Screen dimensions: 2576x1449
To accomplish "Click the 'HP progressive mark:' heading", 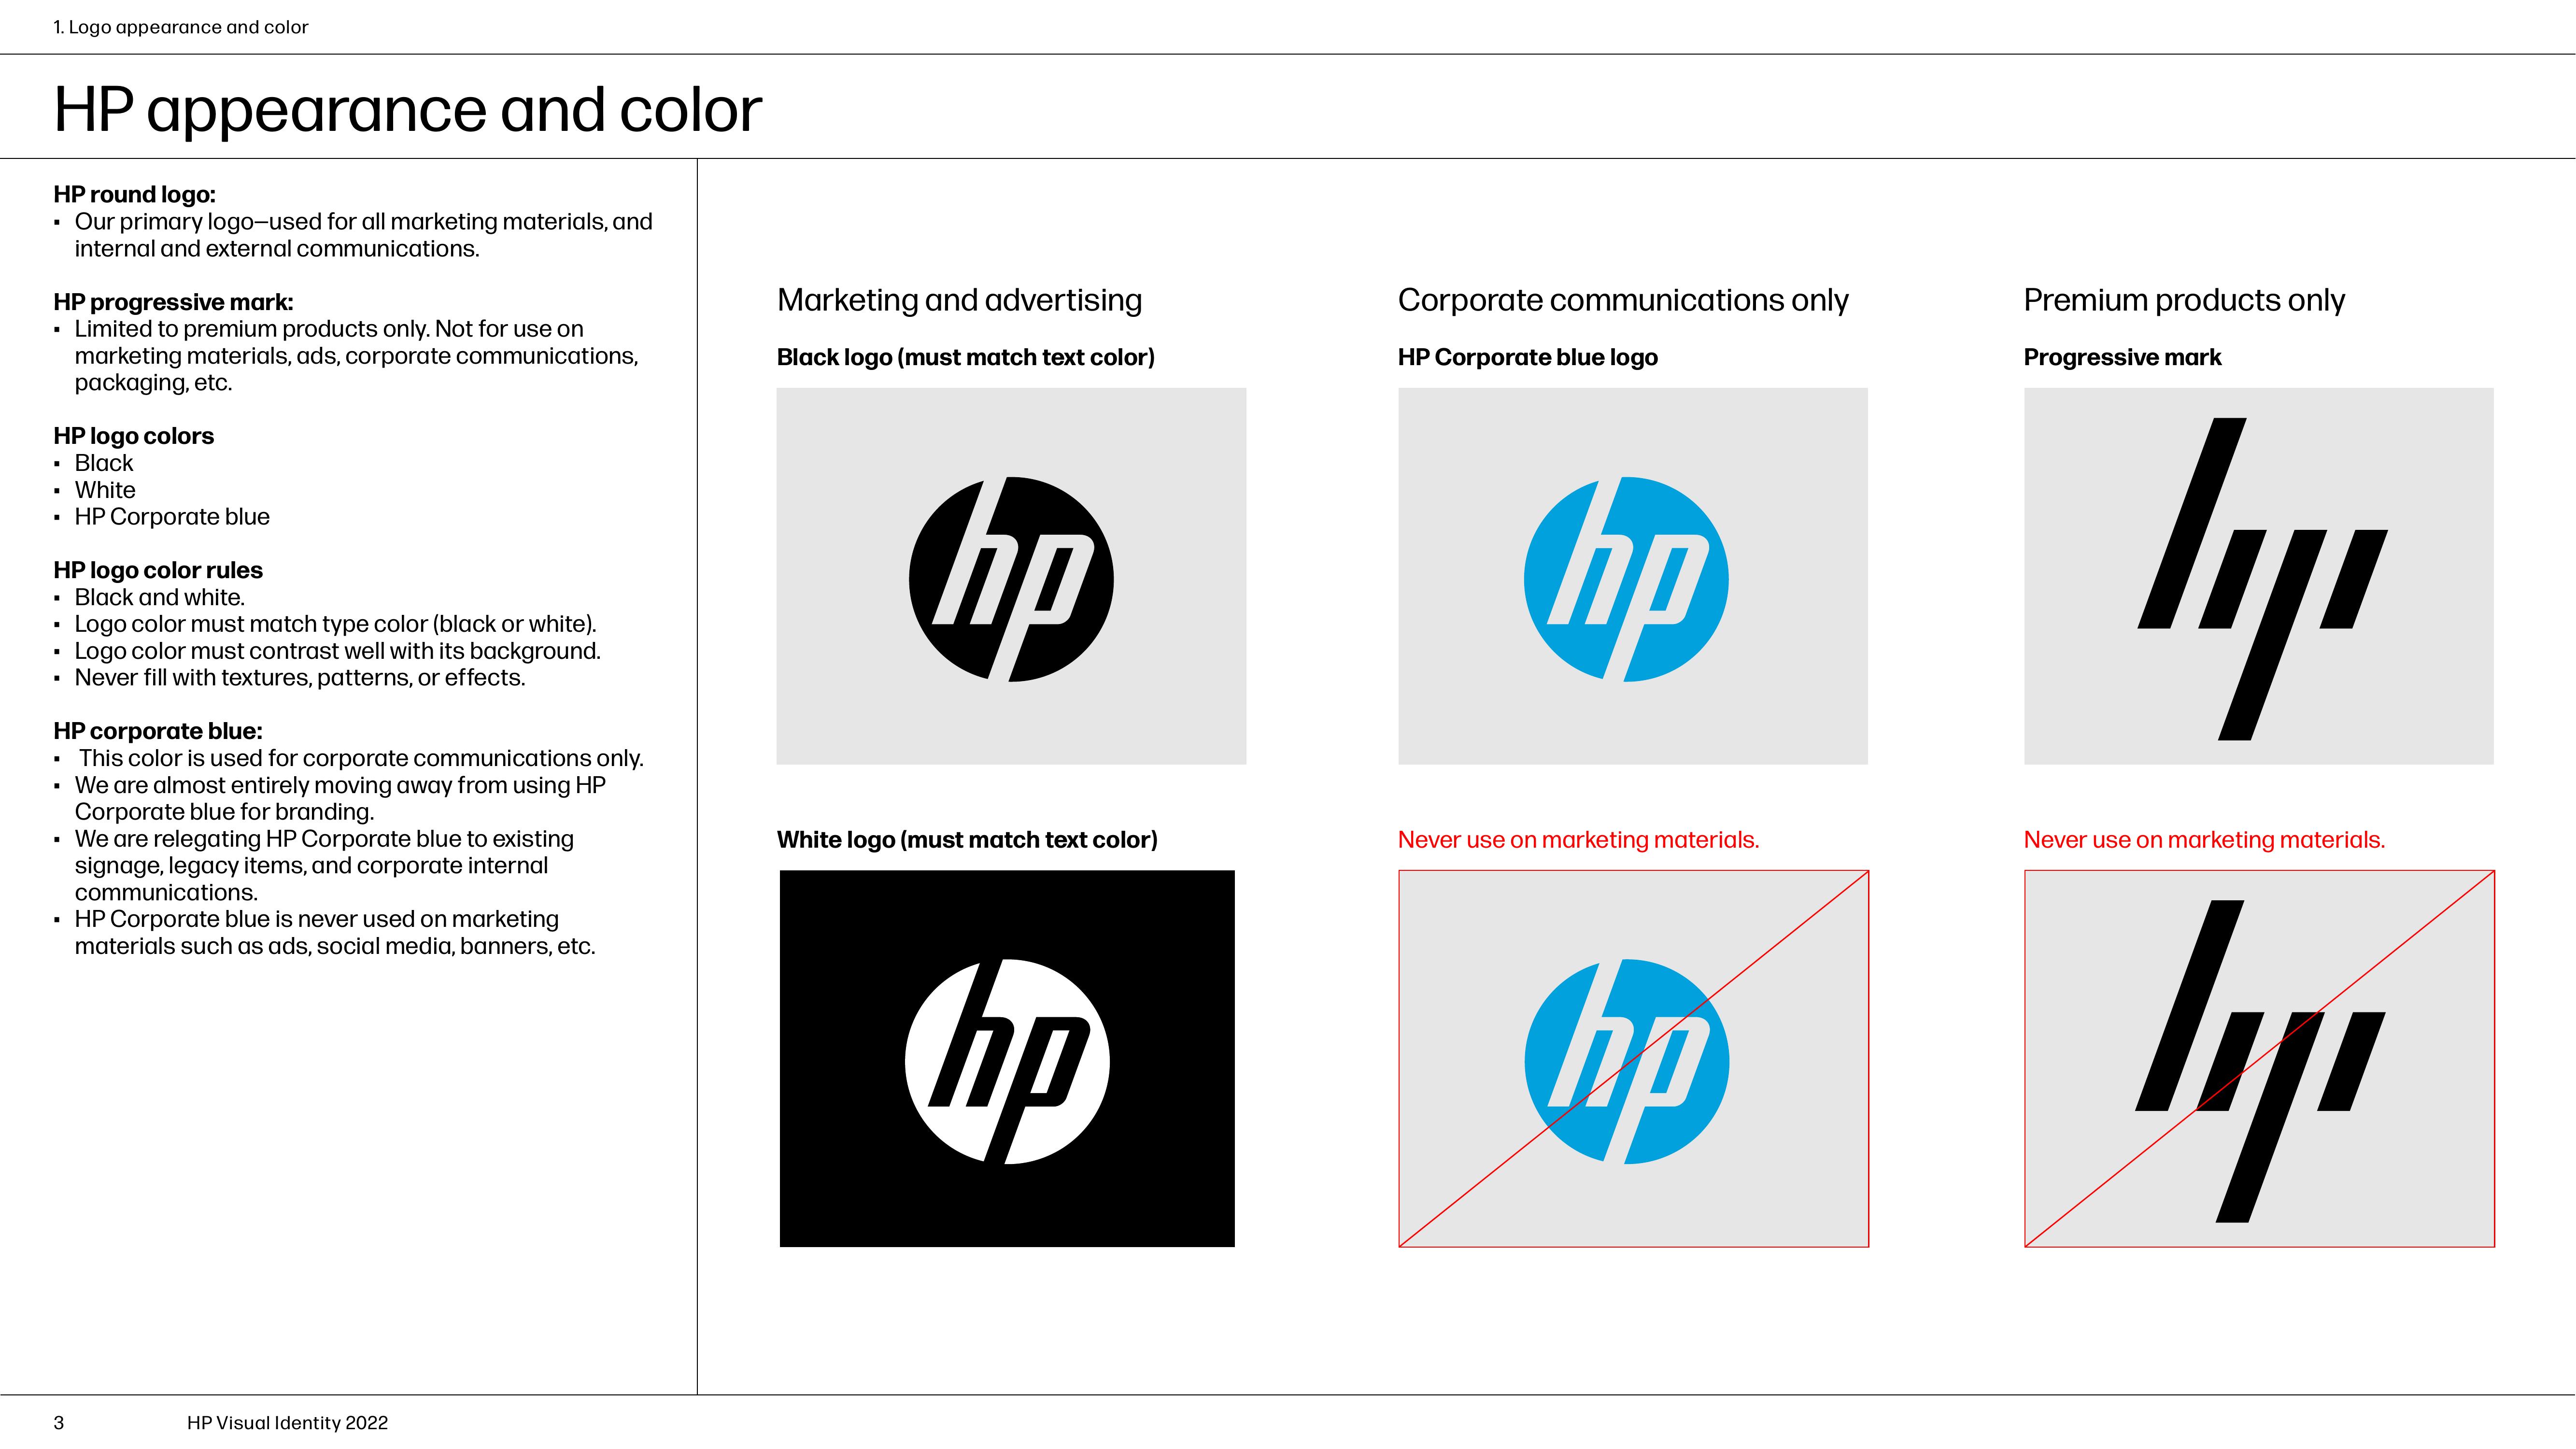I will tap(173, 302).
